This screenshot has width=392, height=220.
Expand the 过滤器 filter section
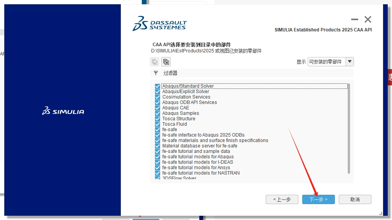click(170, 73)
